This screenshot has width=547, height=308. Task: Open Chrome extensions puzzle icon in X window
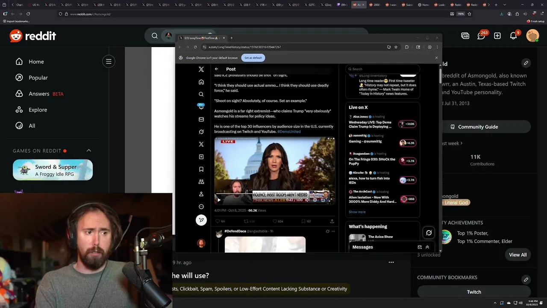(x=407, y=47)
